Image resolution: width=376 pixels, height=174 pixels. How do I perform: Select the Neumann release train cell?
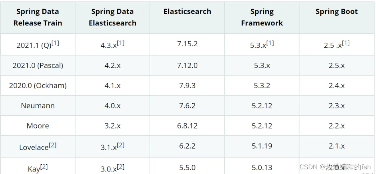[x=38, y=106]
